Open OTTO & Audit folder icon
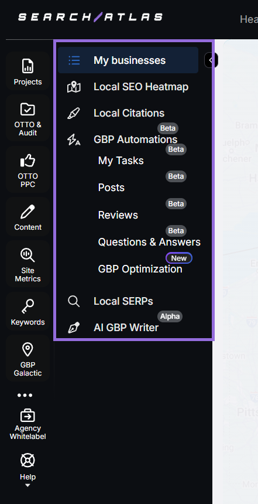The image size is (258, 504). click(x=27, y=109)
